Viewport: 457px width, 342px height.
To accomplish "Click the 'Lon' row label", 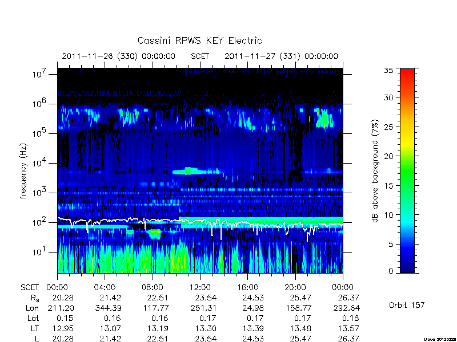I will tap(32, 308).
